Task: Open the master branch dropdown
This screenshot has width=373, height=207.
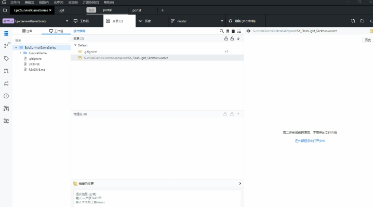Action: (x=197, y=21)
